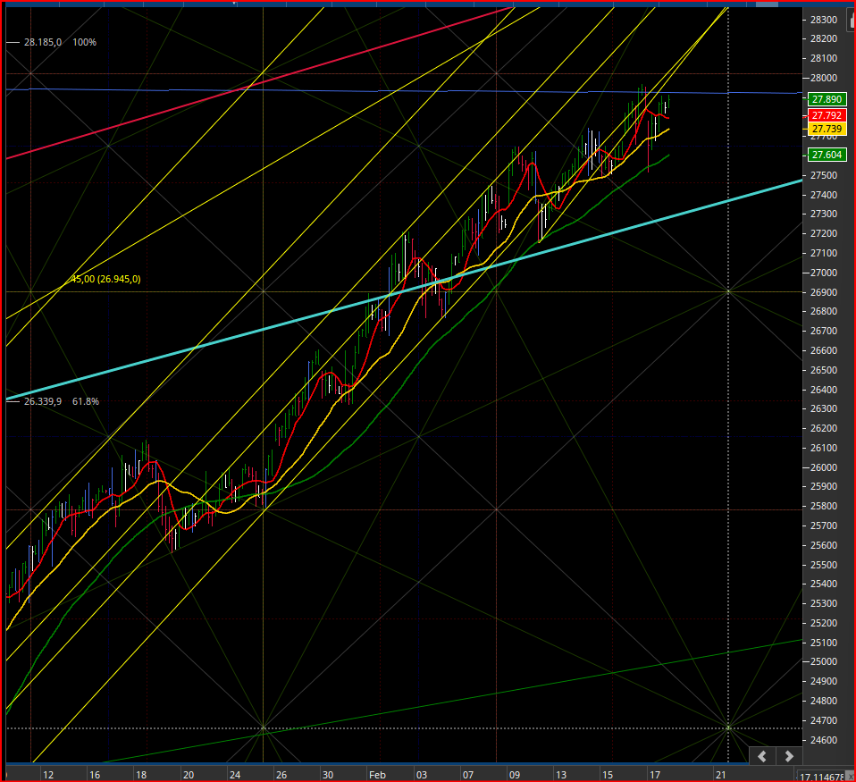This screenshot has width=856, height=782.
Task: Click the Feb label on the date axis
Action: click(377, 775)
